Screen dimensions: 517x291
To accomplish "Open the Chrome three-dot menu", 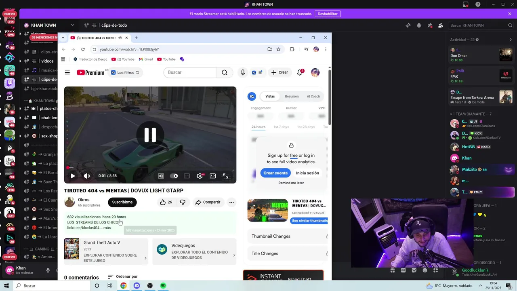I will tap(326, 49).
